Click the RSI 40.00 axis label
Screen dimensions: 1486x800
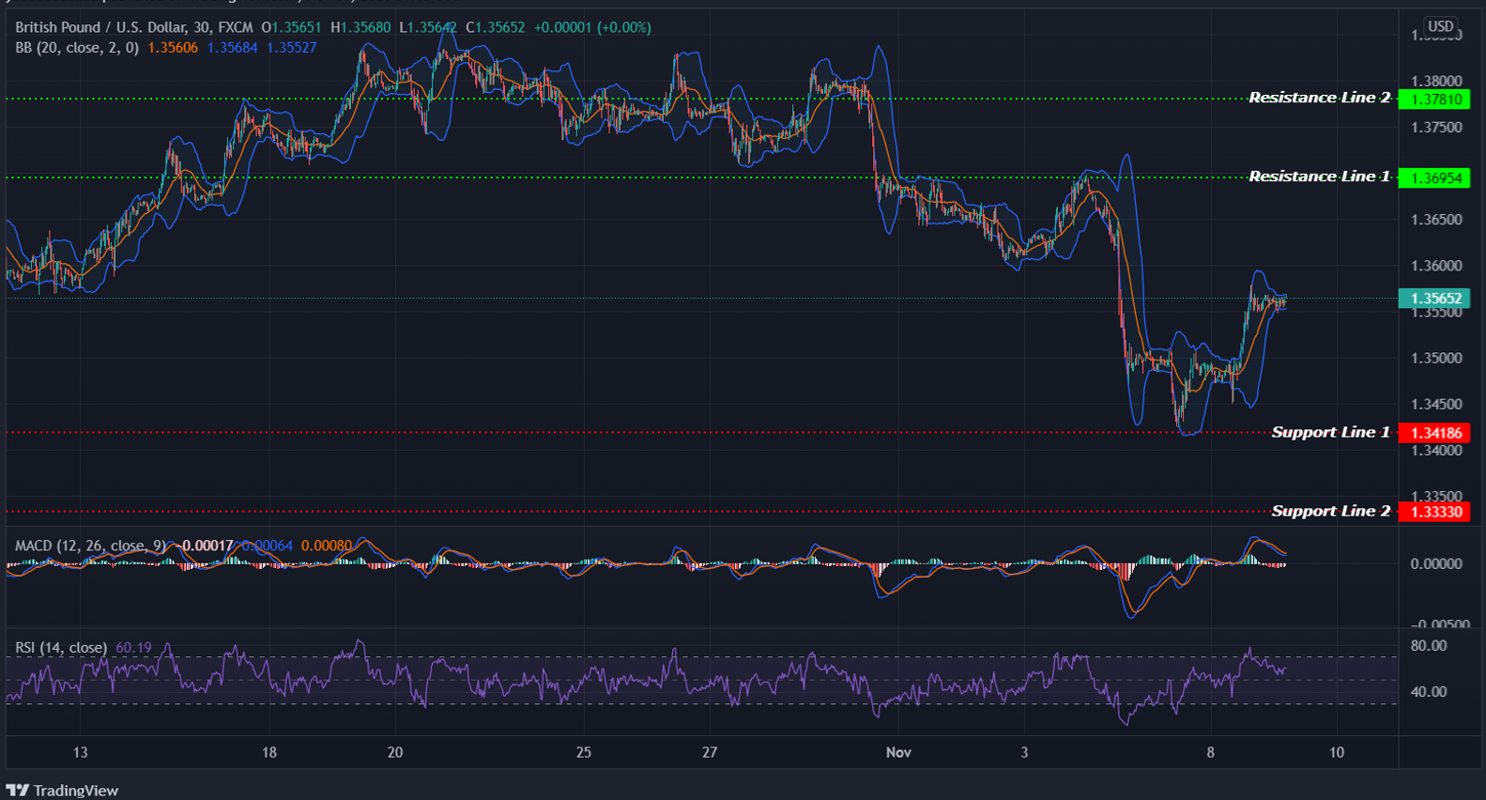(1429, 692)
